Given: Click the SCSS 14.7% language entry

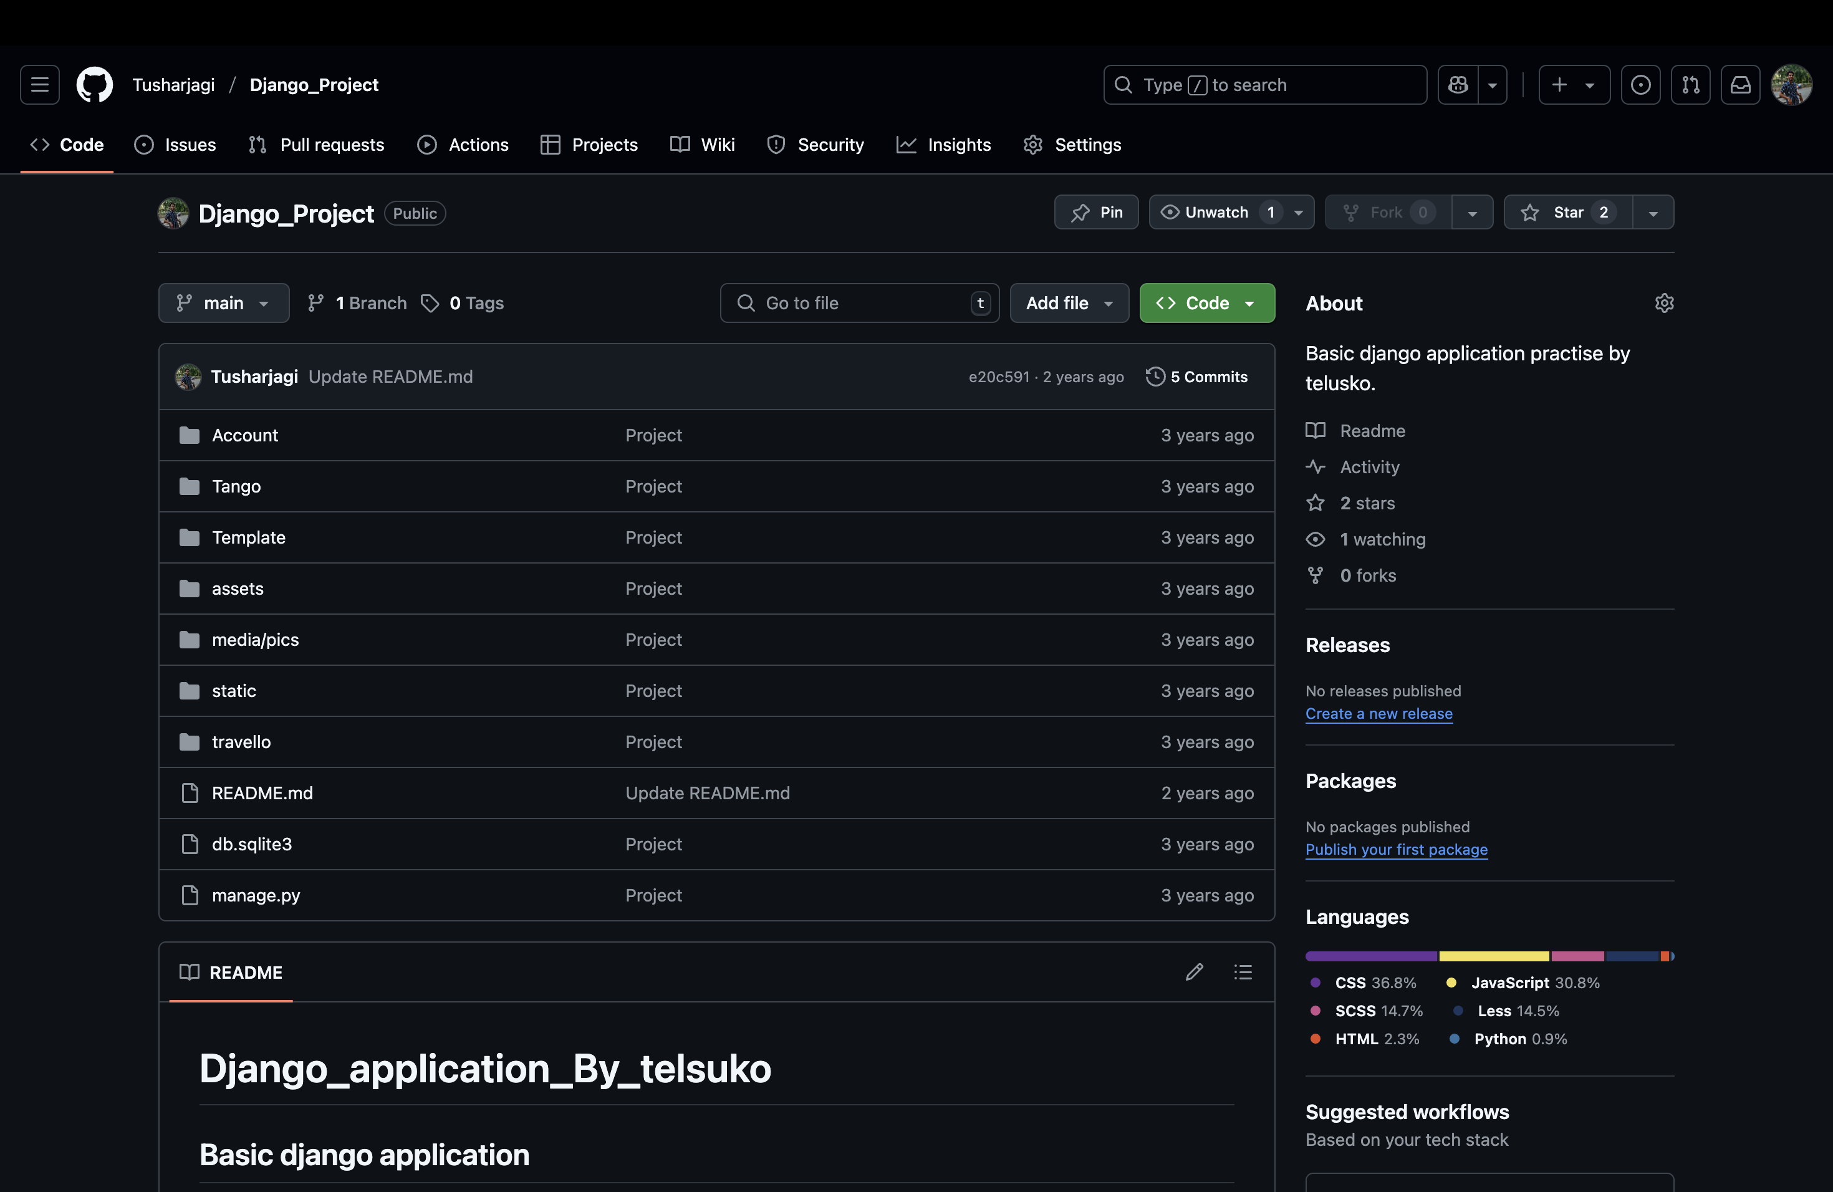Looking at the screenshot, I should 1368,1011.
